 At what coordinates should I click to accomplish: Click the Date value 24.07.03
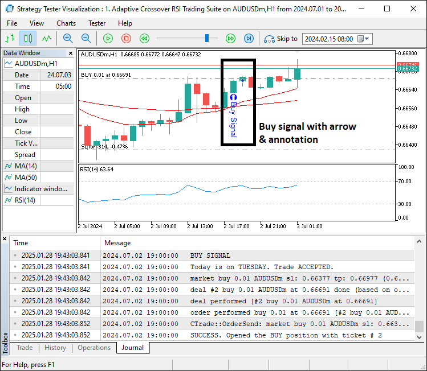click(59, 75)
